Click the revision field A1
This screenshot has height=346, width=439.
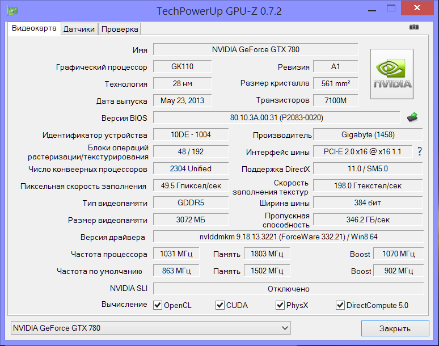pos(335,66)
